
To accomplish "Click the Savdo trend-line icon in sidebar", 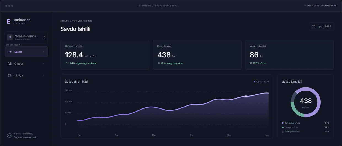I will click(x=10, y=52).
